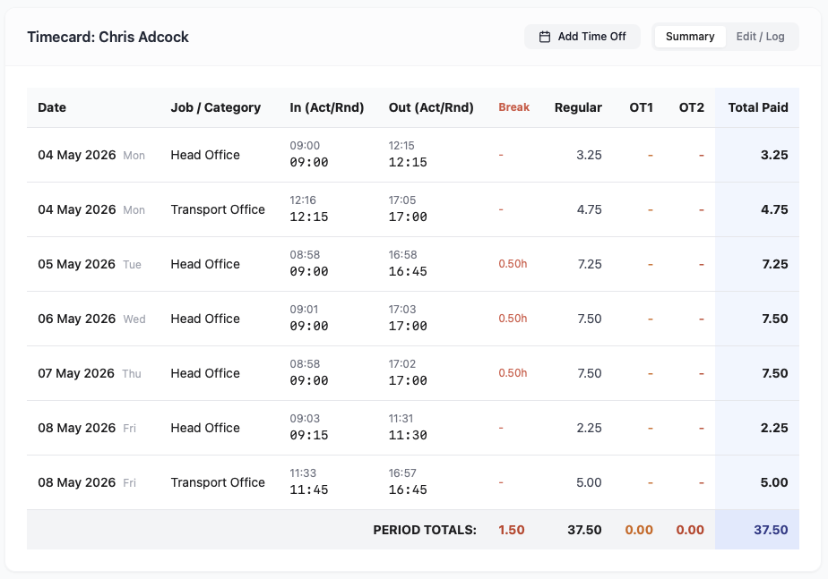Switch to the Edit / Log tab

tap(760, 37)
